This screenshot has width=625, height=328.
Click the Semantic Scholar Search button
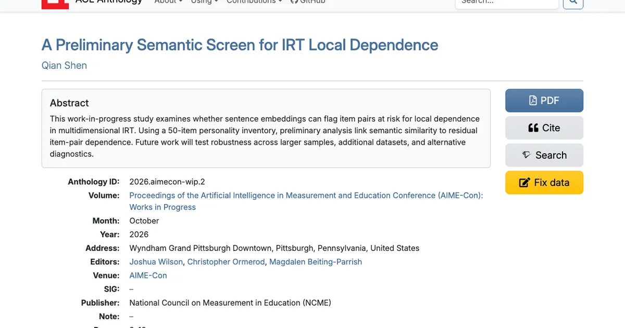pos(544,155)
